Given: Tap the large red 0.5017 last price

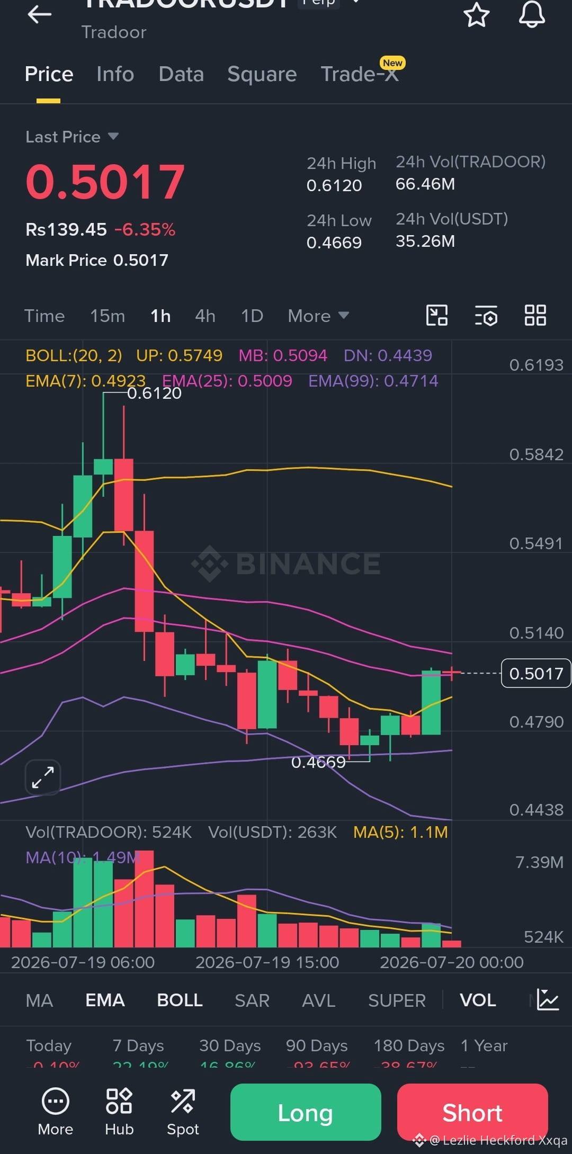Looking at the screenshot, I should tap(105, 182).
